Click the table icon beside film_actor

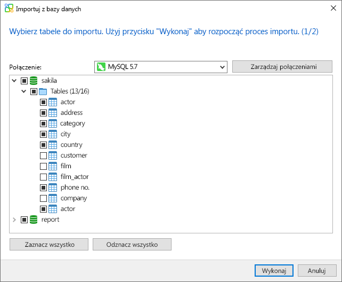pyautogui.click(x=53, y=177)
